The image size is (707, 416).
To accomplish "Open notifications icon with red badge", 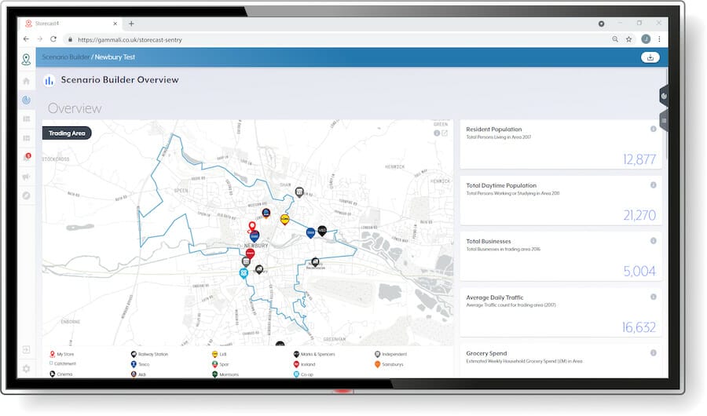I will click(x=27, y=157).
